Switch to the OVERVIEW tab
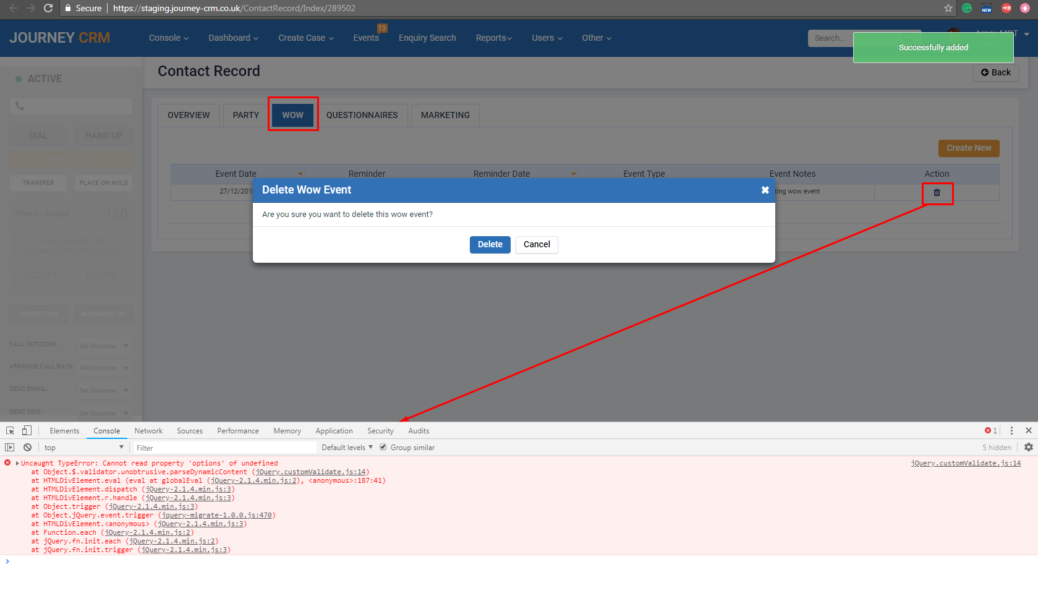 189,115
